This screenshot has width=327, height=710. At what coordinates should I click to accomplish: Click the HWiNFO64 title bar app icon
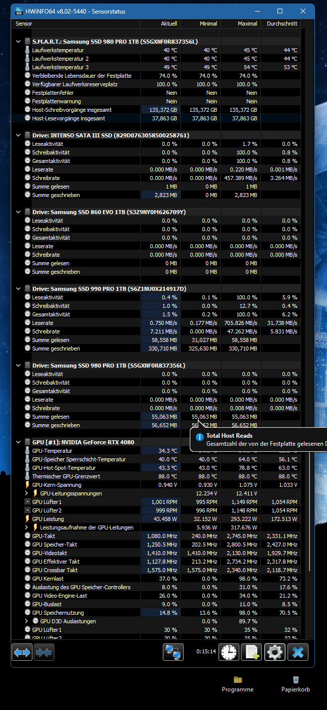click(x=19, y=11)
